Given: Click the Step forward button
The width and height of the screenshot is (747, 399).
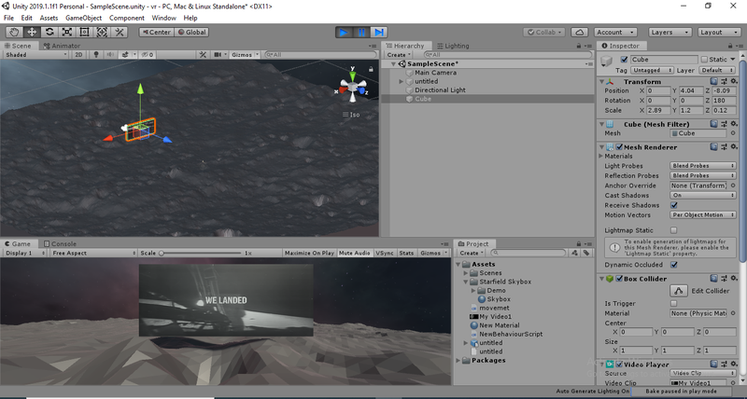Looking at the screenshot, I should pyautogui.click(x=379, y=32).
